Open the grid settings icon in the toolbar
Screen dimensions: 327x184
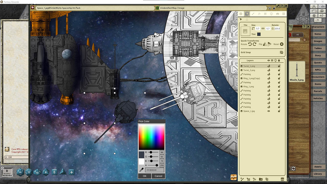point(284,14)
